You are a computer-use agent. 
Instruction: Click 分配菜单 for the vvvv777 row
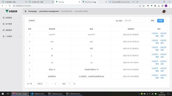[x=155, y=33]
